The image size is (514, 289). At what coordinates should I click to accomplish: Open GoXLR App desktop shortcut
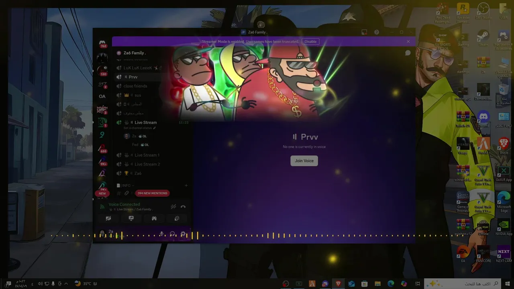504,173
